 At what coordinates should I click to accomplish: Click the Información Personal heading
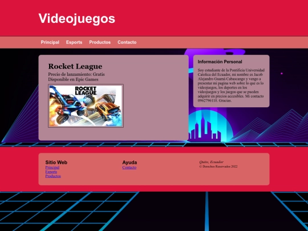point(220,62)
